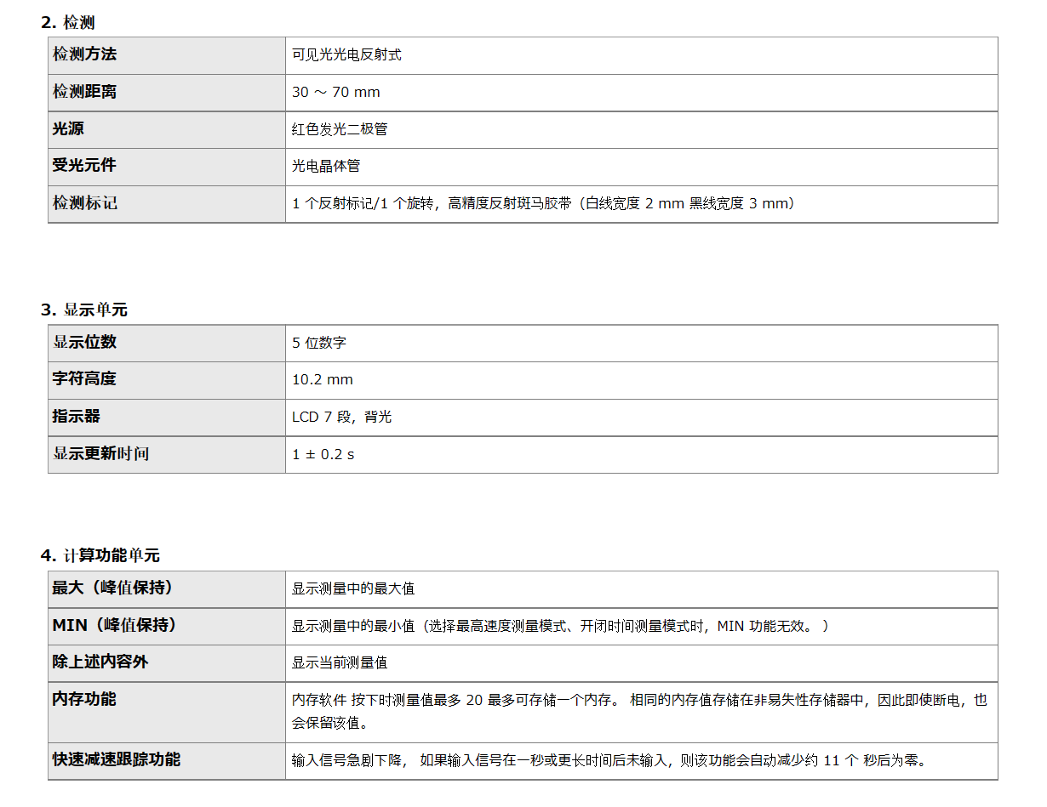
Task: Click the '显示更新时间' row label
Action: coord(100,454)
